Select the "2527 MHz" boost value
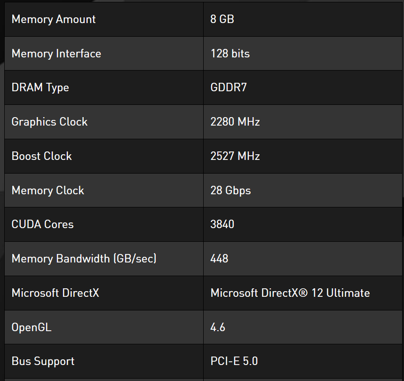Viewport: 404px width, 381px height. click(x=235, y=156)
